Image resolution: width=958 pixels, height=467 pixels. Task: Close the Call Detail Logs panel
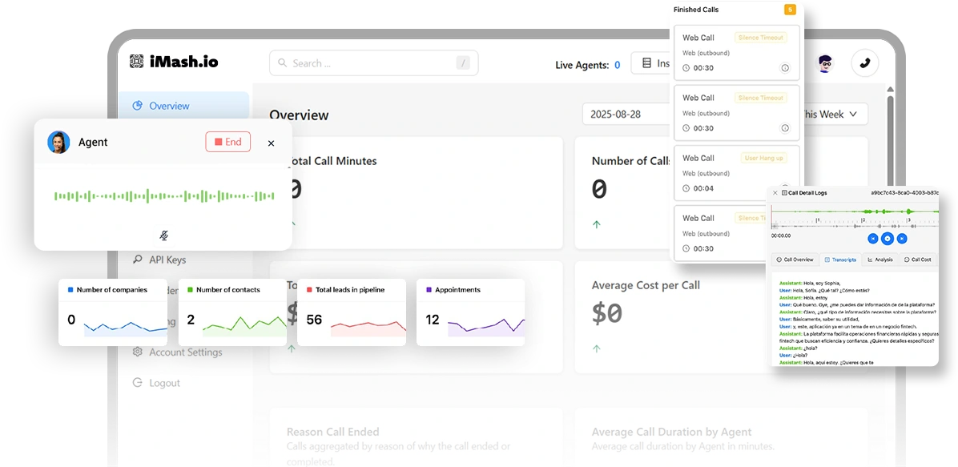775,193
